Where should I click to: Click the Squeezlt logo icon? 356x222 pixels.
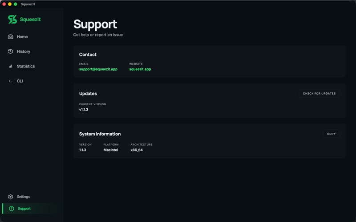coord(12,19)
